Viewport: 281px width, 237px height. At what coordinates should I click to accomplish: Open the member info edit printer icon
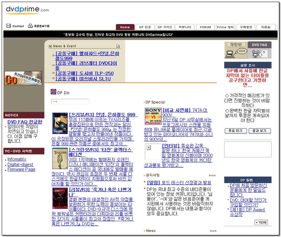[30, 25]
